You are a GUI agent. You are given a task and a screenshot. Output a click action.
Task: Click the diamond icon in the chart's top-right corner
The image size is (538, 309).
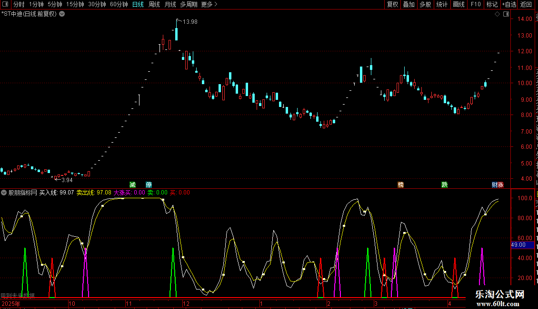coord(497,14)
